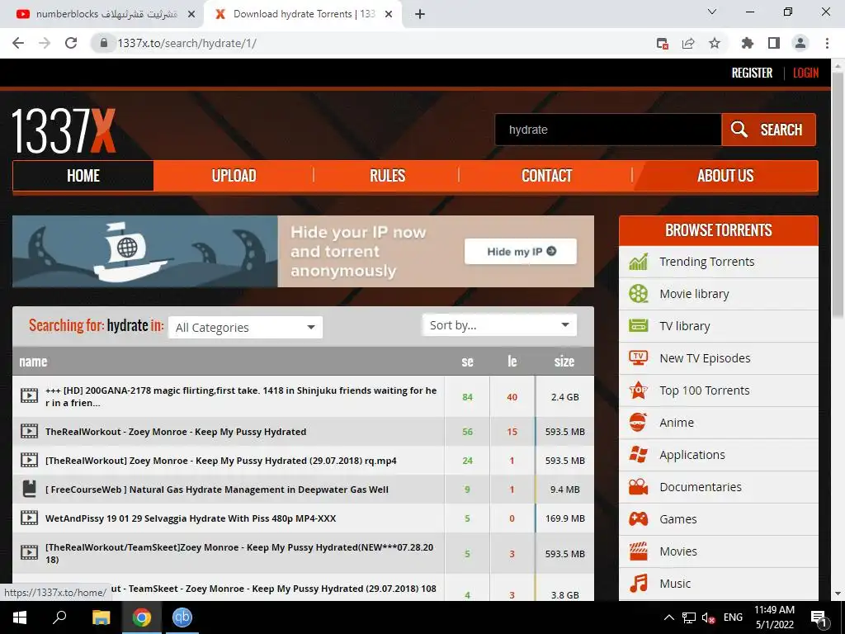The image size is (845, 634).
Task: Click the muted volume tray icon
Action: point(708,617)
